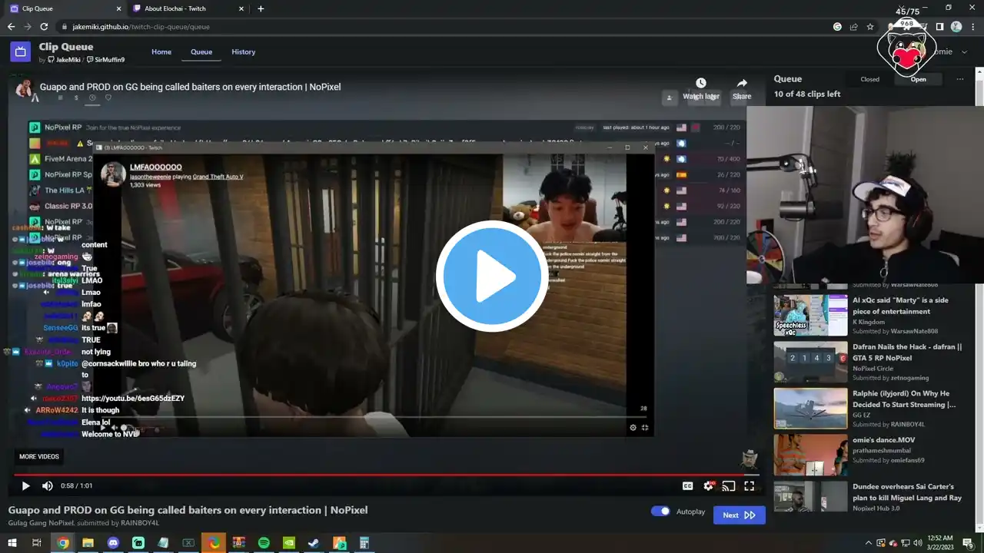Image resolution: width=984 pixels, height=553 pixels.
Task: Bookmark this page with the star icon
Action: click(870, 27)
